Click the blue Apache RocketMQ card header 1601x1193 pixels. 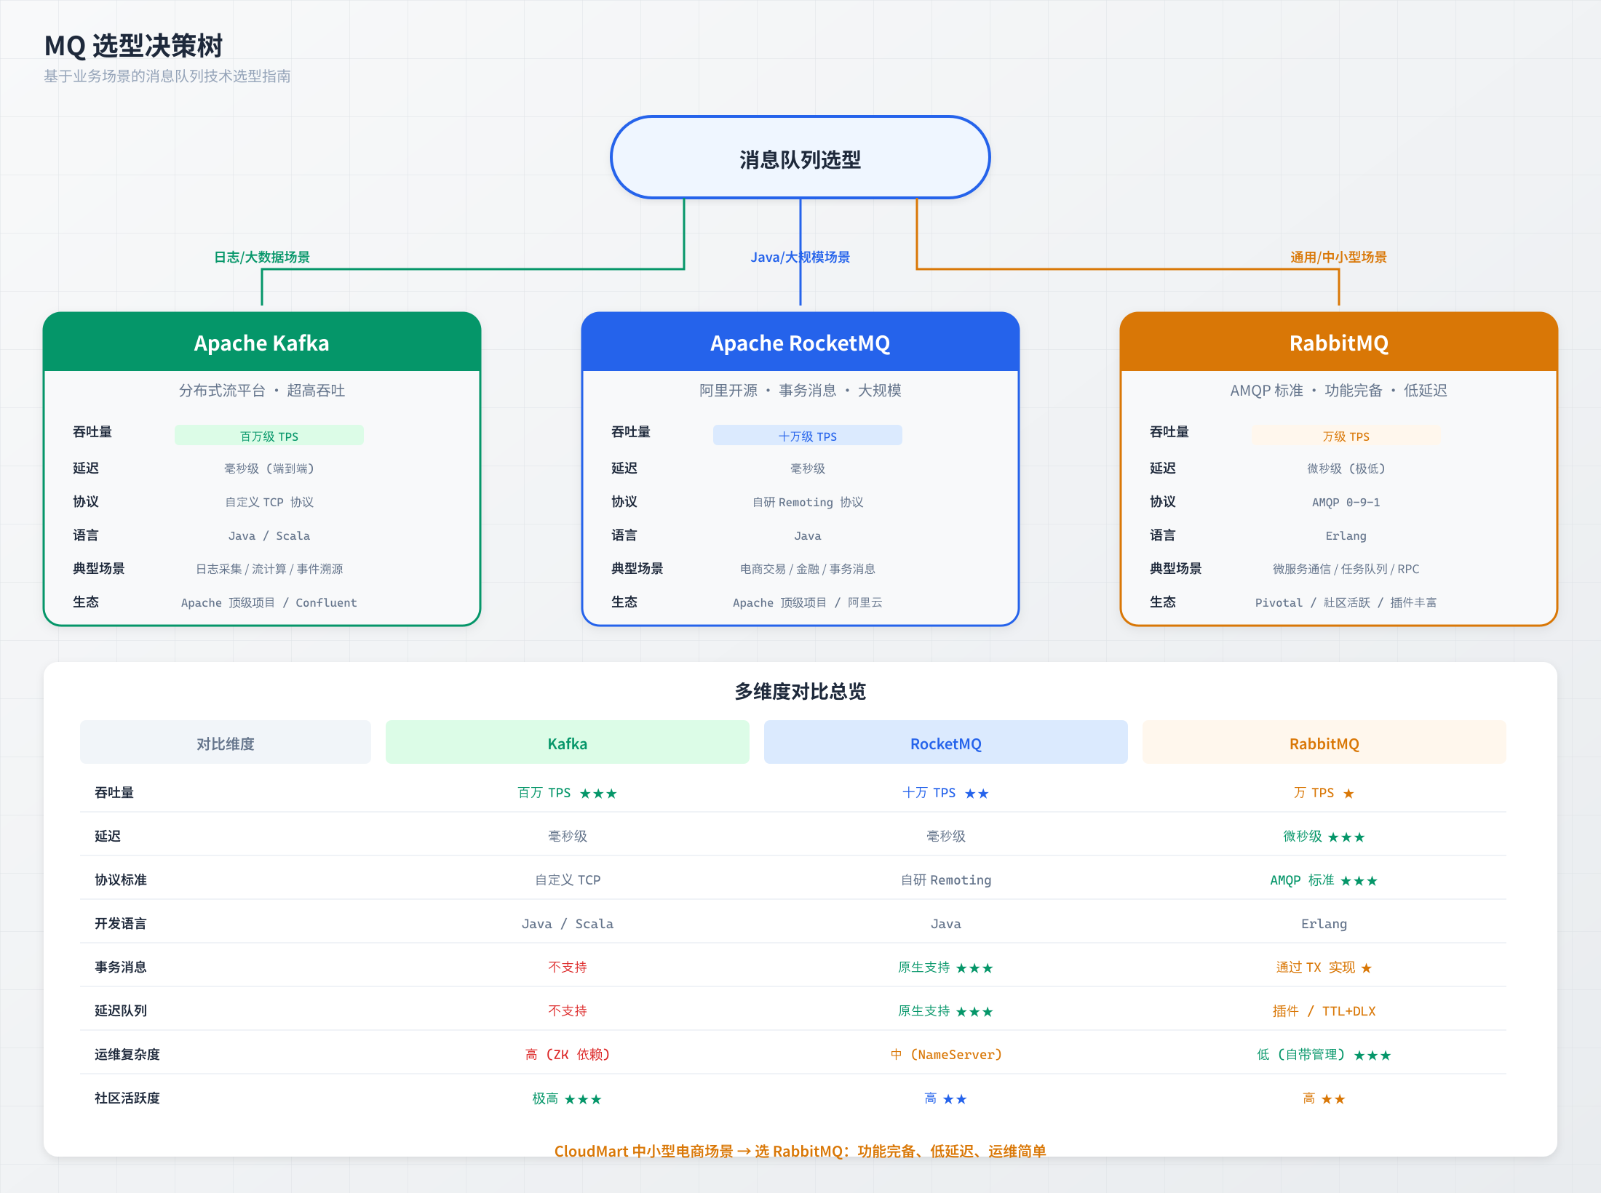tap(800, 343)
